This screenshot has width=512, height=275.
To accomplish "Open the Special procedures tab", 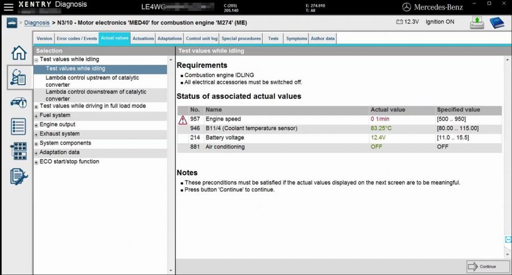I will click(x=241, y=39).
